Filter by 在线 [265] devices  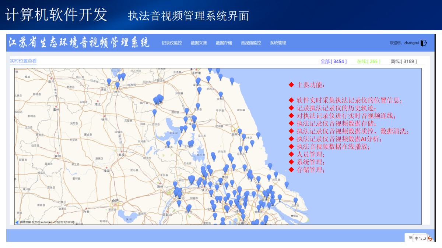click(368, 61)
